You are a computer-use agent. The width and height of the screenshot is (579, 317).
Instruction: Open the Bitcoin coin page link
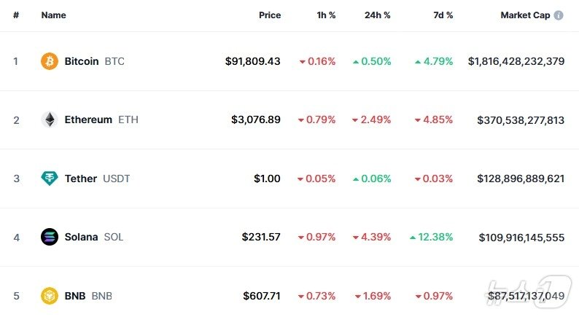[81, 61]
